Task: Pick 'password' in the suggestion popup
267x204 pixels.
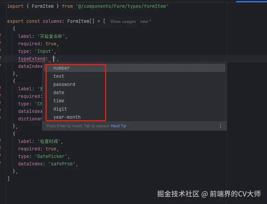Action: [64, 84]
